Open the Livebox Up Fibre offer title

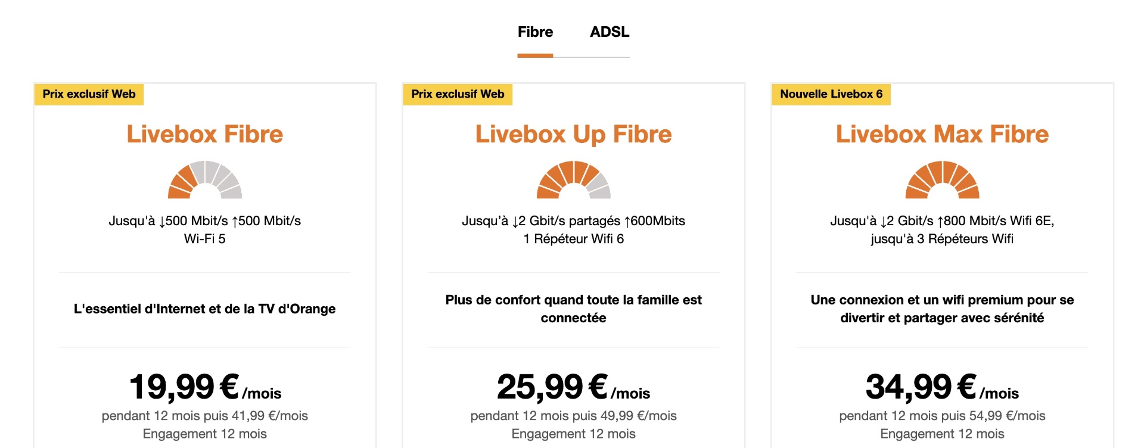point(574,135)
